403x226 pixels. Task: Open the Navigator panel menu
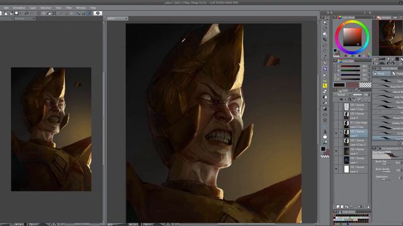tap(374, 17)
